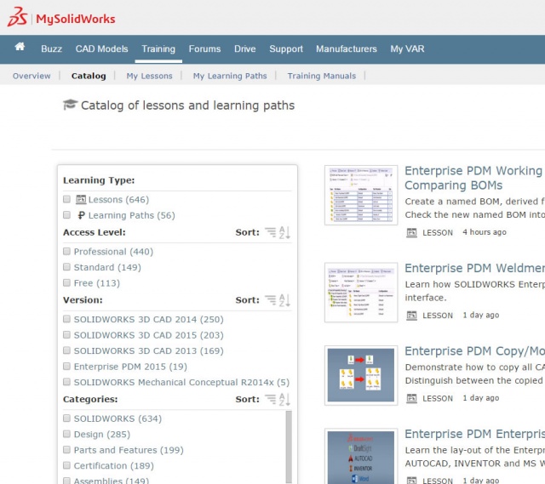Image resolution: width=545 pixels, height=484 pixels.
Task: Check the Free (113) access level
Action: click(x=66, y=283)
